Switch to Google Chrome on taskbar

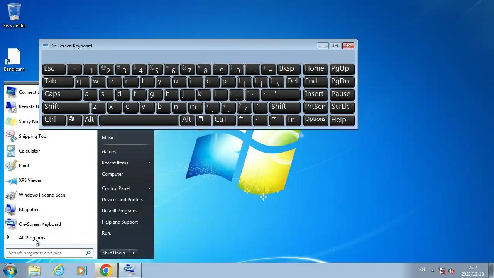click(x=106, y=270)
